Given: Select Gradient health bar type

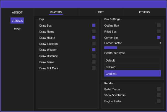Looking at the screenshot, I should (132, 74).
